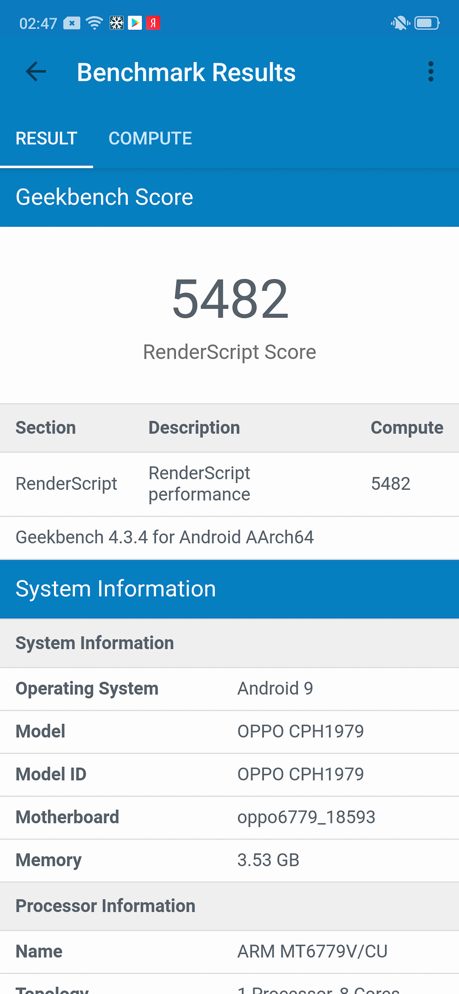Tap the Google Play notification icon
459x994 pixels.
point(135,23)
